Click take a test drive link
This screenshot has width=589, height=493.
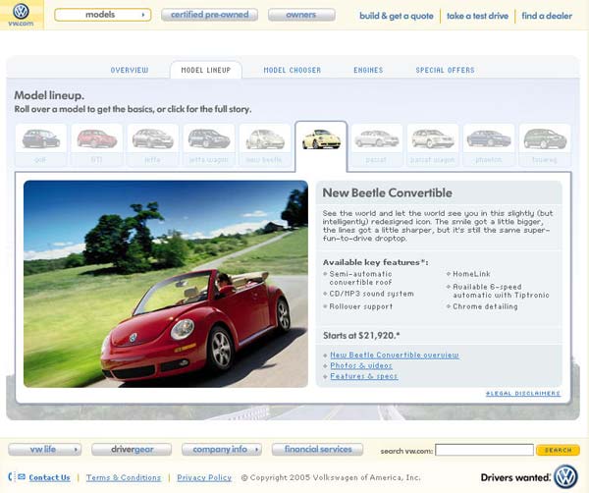477,16
